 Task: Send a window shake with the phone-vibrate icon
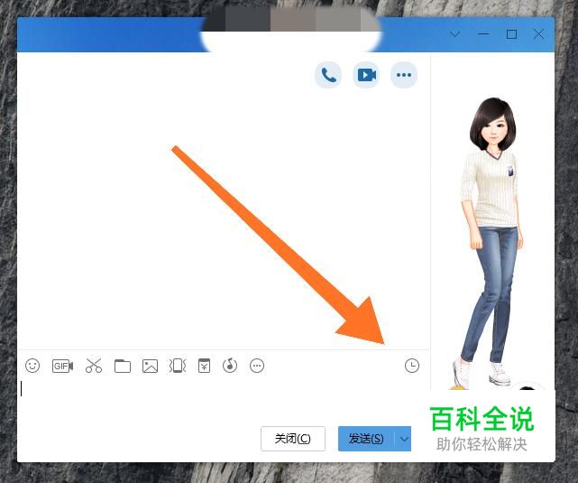click(x=178, y=366)
